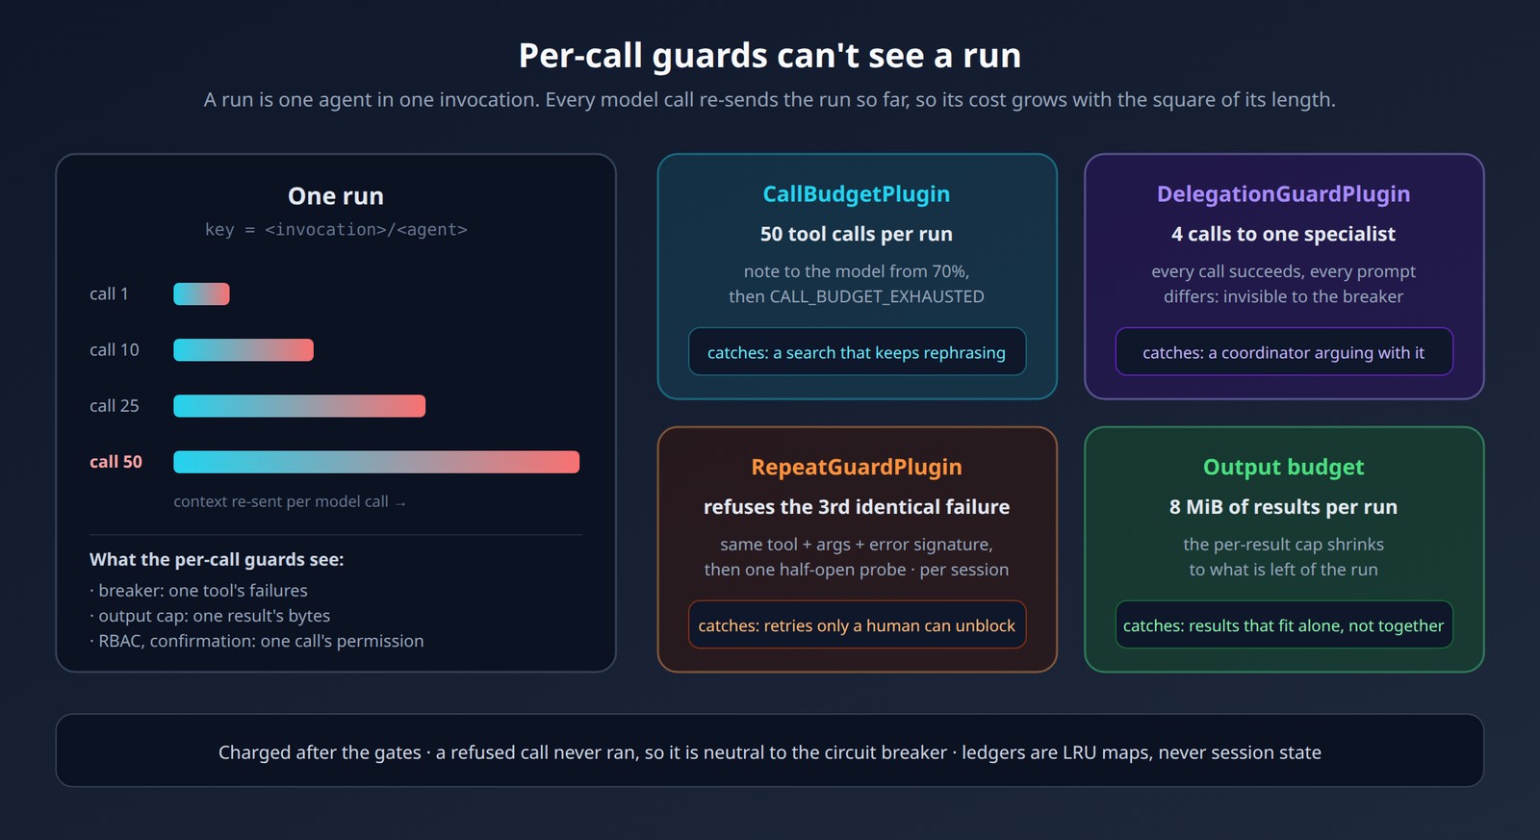Click the highlighted "call 50" label
The image size is (1540, 840).
click(115, 462)
